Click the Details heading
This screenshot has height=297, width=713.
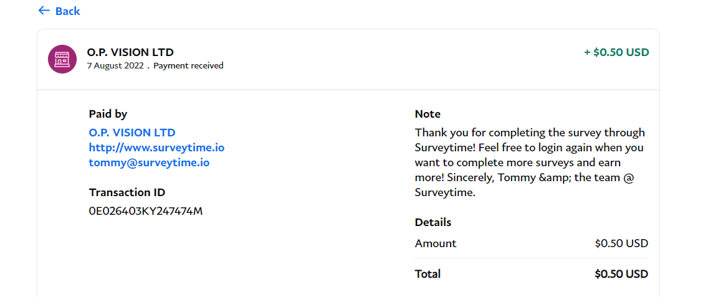coord(433,222)
